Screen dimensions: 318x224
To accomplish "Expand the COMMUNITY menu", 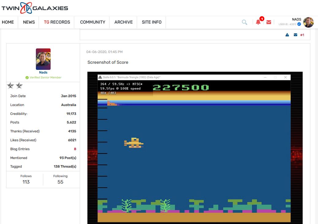I will [x=93, y=22].
